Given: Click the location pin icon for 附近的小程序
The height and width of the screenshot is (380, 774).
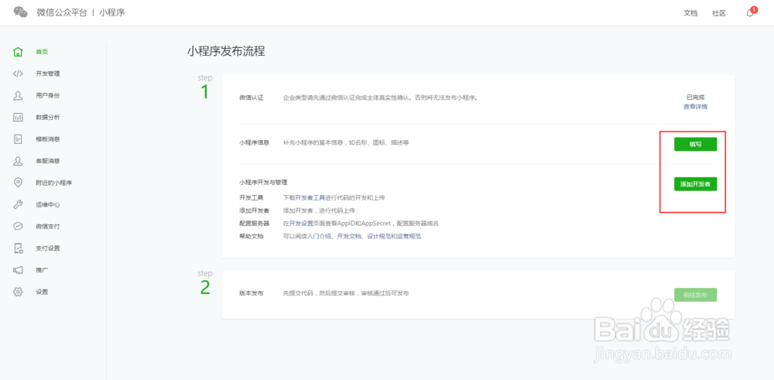Looking at the screenshot, I should pyautogui.click(x=18, y=183).
